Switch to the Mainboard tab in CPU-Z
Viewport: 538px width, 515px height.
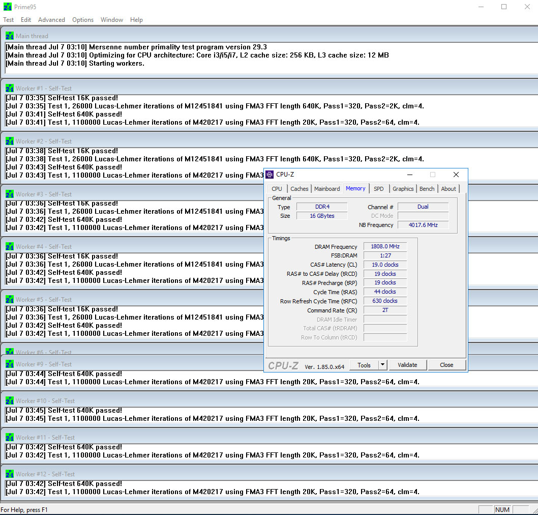coord(327,189)
